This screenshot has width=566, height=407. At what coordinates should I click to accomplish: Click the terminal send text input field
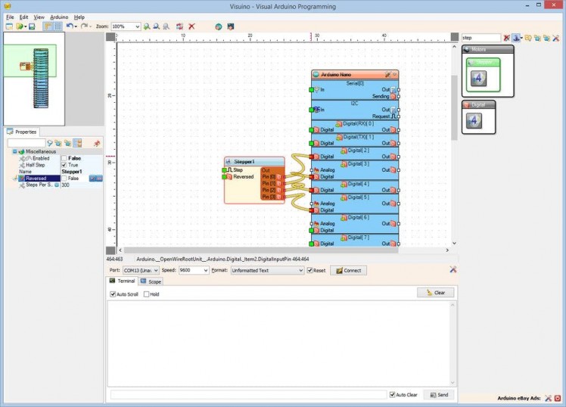click(248, 395)
